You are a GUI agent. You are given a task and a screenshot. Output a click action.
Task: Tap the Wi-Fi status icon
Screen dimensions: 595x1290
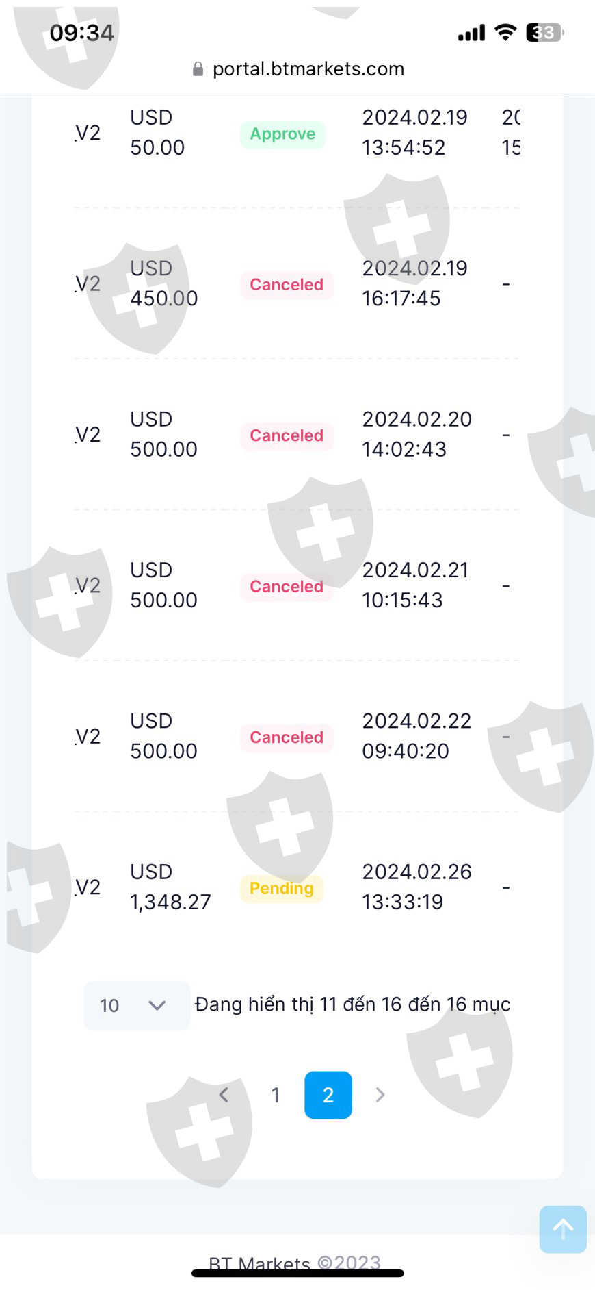505,32
